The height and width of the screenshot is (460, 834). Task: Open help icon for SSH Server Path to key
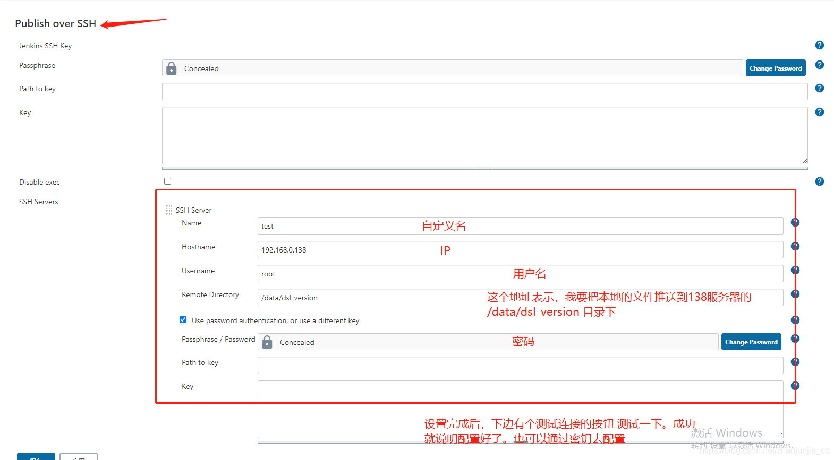click(x=795, y=362)
